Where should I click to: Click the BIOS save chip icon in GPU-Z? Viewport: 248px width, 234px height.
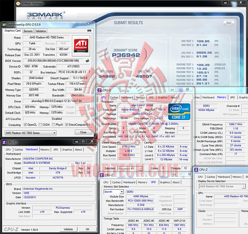point(87,60)
